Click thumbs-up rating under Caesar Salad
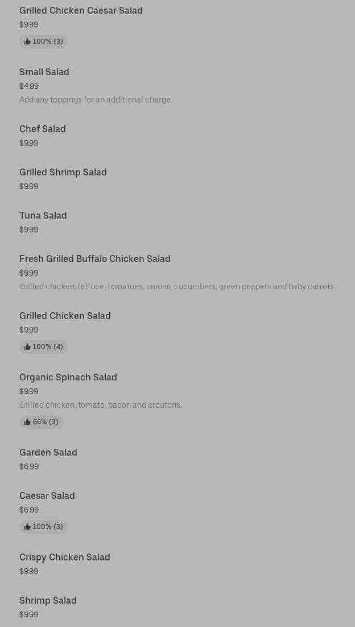 click(43, 527)
